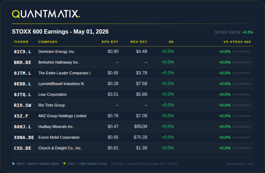Open the quantmatix.com link
This screenshot has height=173, width=265.
(240, 164)
